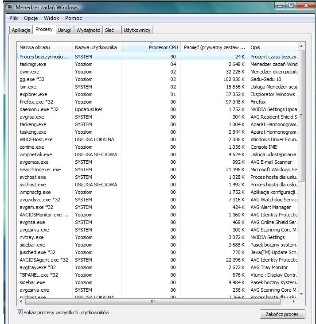Open the Pomoc menu
The image size is (316, 324).
[74, 18]
